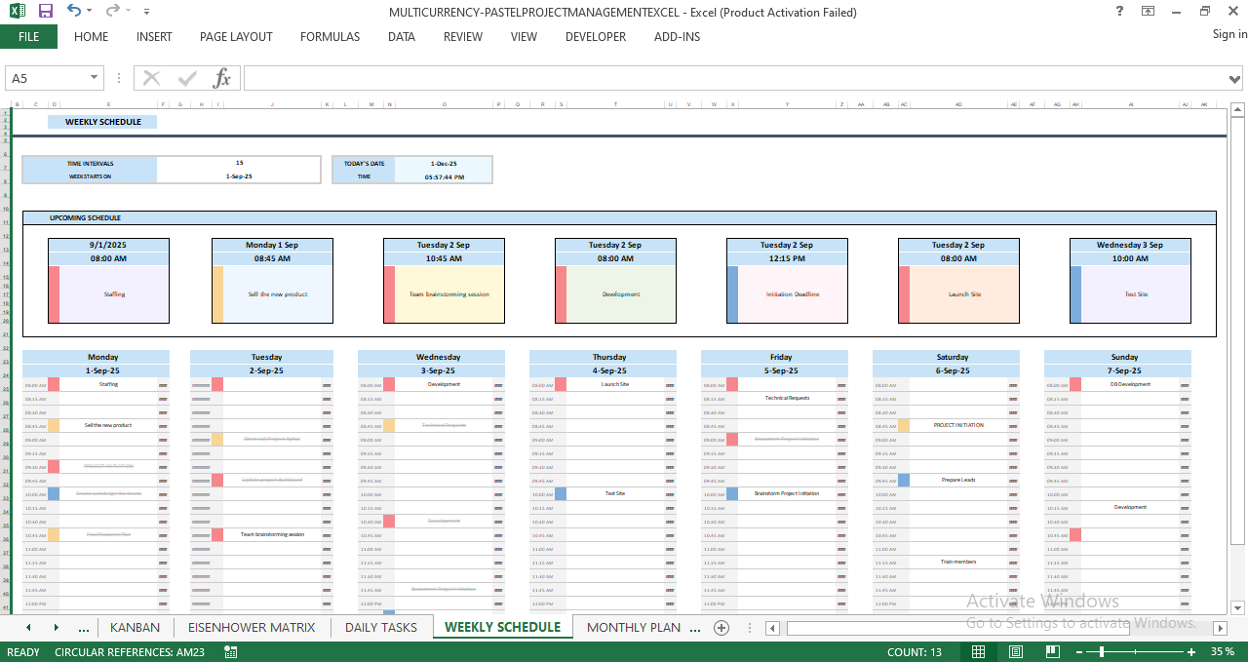This screenshot has height=662, width=1248.
Task: Open the undo history dropdown arrow
Action: 90,12
